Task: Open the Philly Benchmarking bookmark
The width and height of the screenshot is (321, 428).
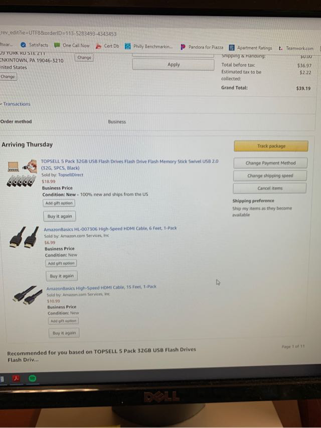Action: click(148, 47)
